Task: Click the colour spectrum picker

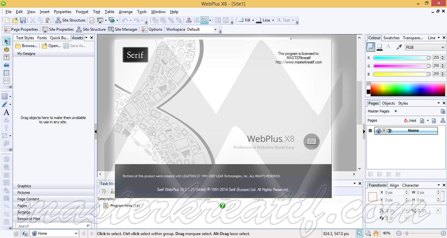Action: 408,88
